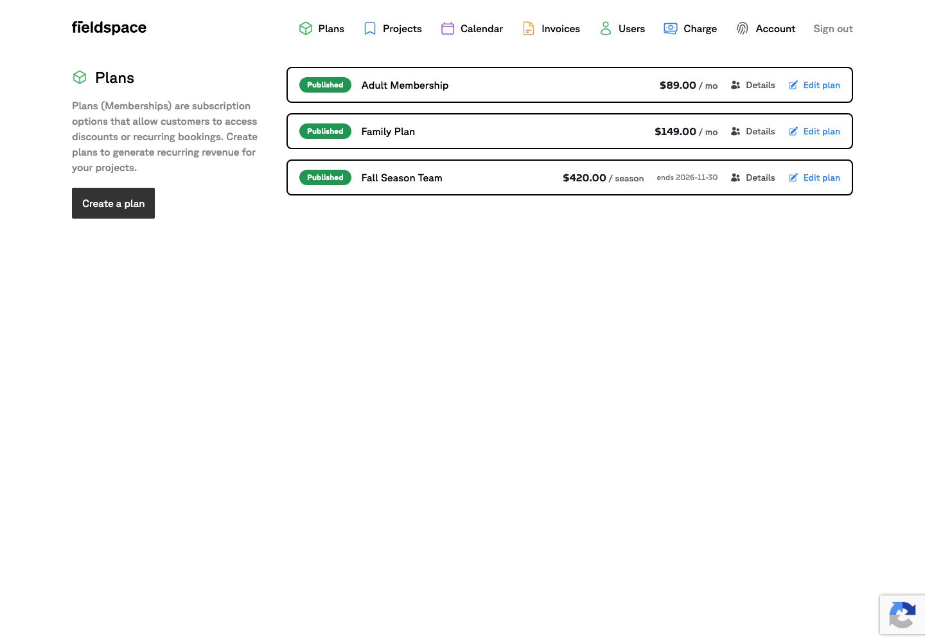The image size is (925, 643).
Task: Click the $420.00 / season price
Action: click(603, 177)
